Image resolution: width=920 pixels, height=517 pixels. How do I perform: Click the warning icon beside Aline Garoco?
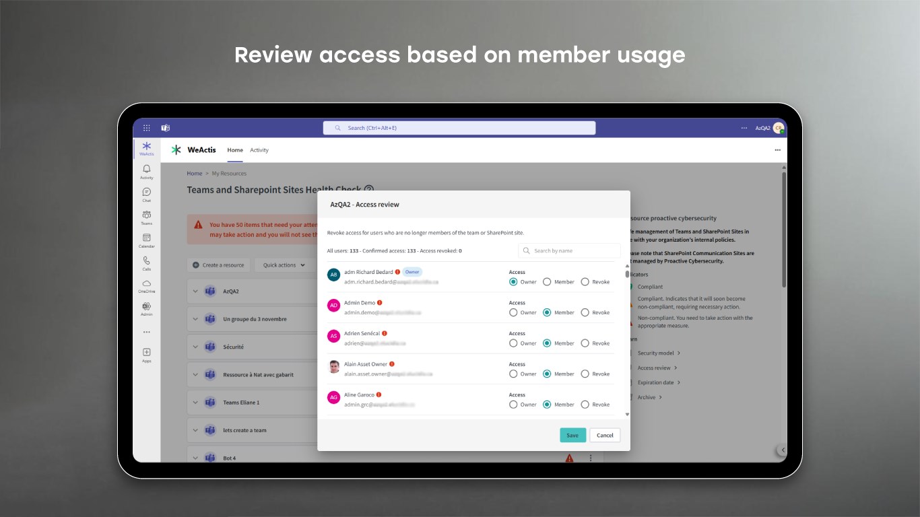[379, 395]
